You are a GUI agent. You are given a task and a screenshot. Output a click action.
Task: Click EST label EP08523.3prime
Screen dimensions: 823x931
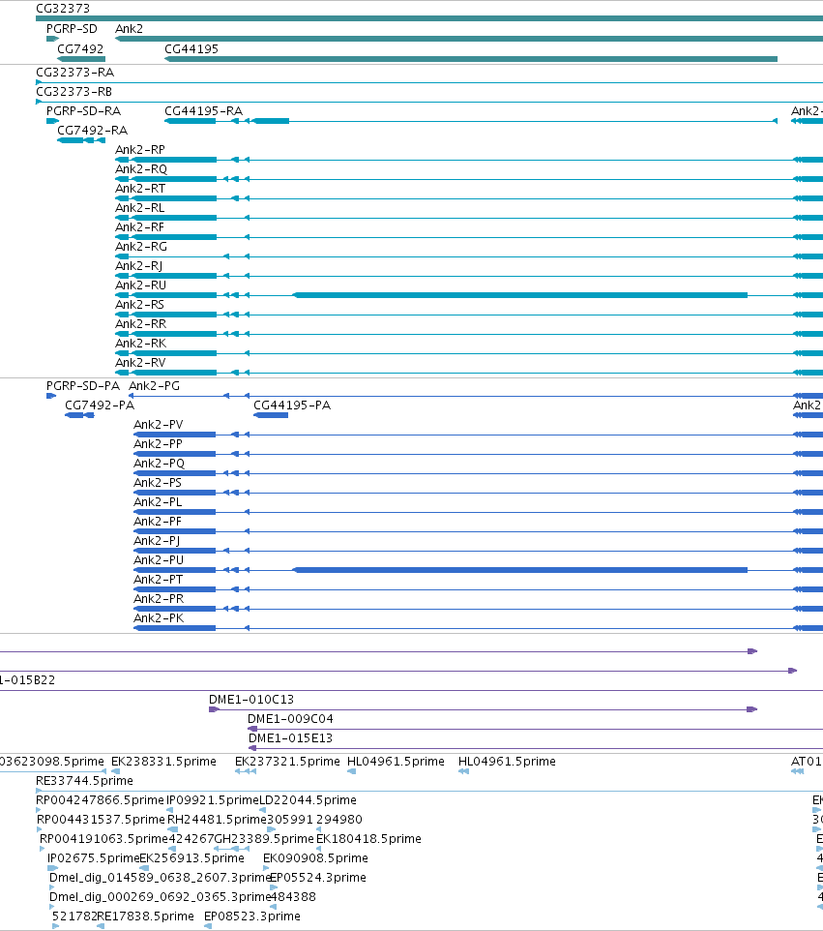[252, 916]
